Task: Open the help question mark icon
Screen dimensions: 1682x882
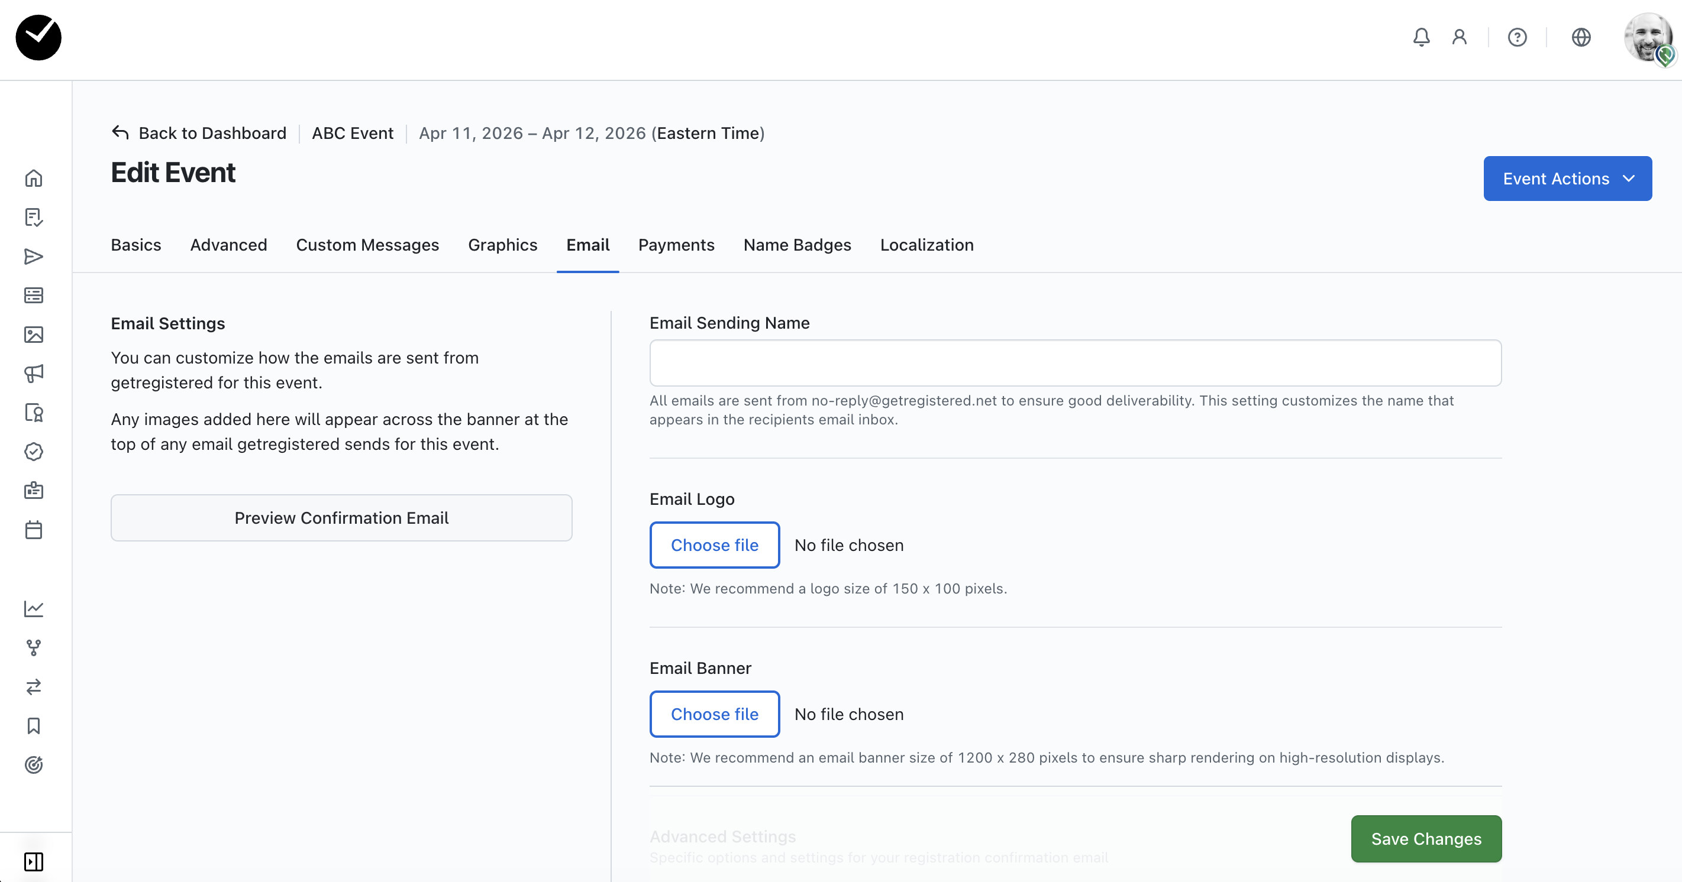Action: [1517, 37]
